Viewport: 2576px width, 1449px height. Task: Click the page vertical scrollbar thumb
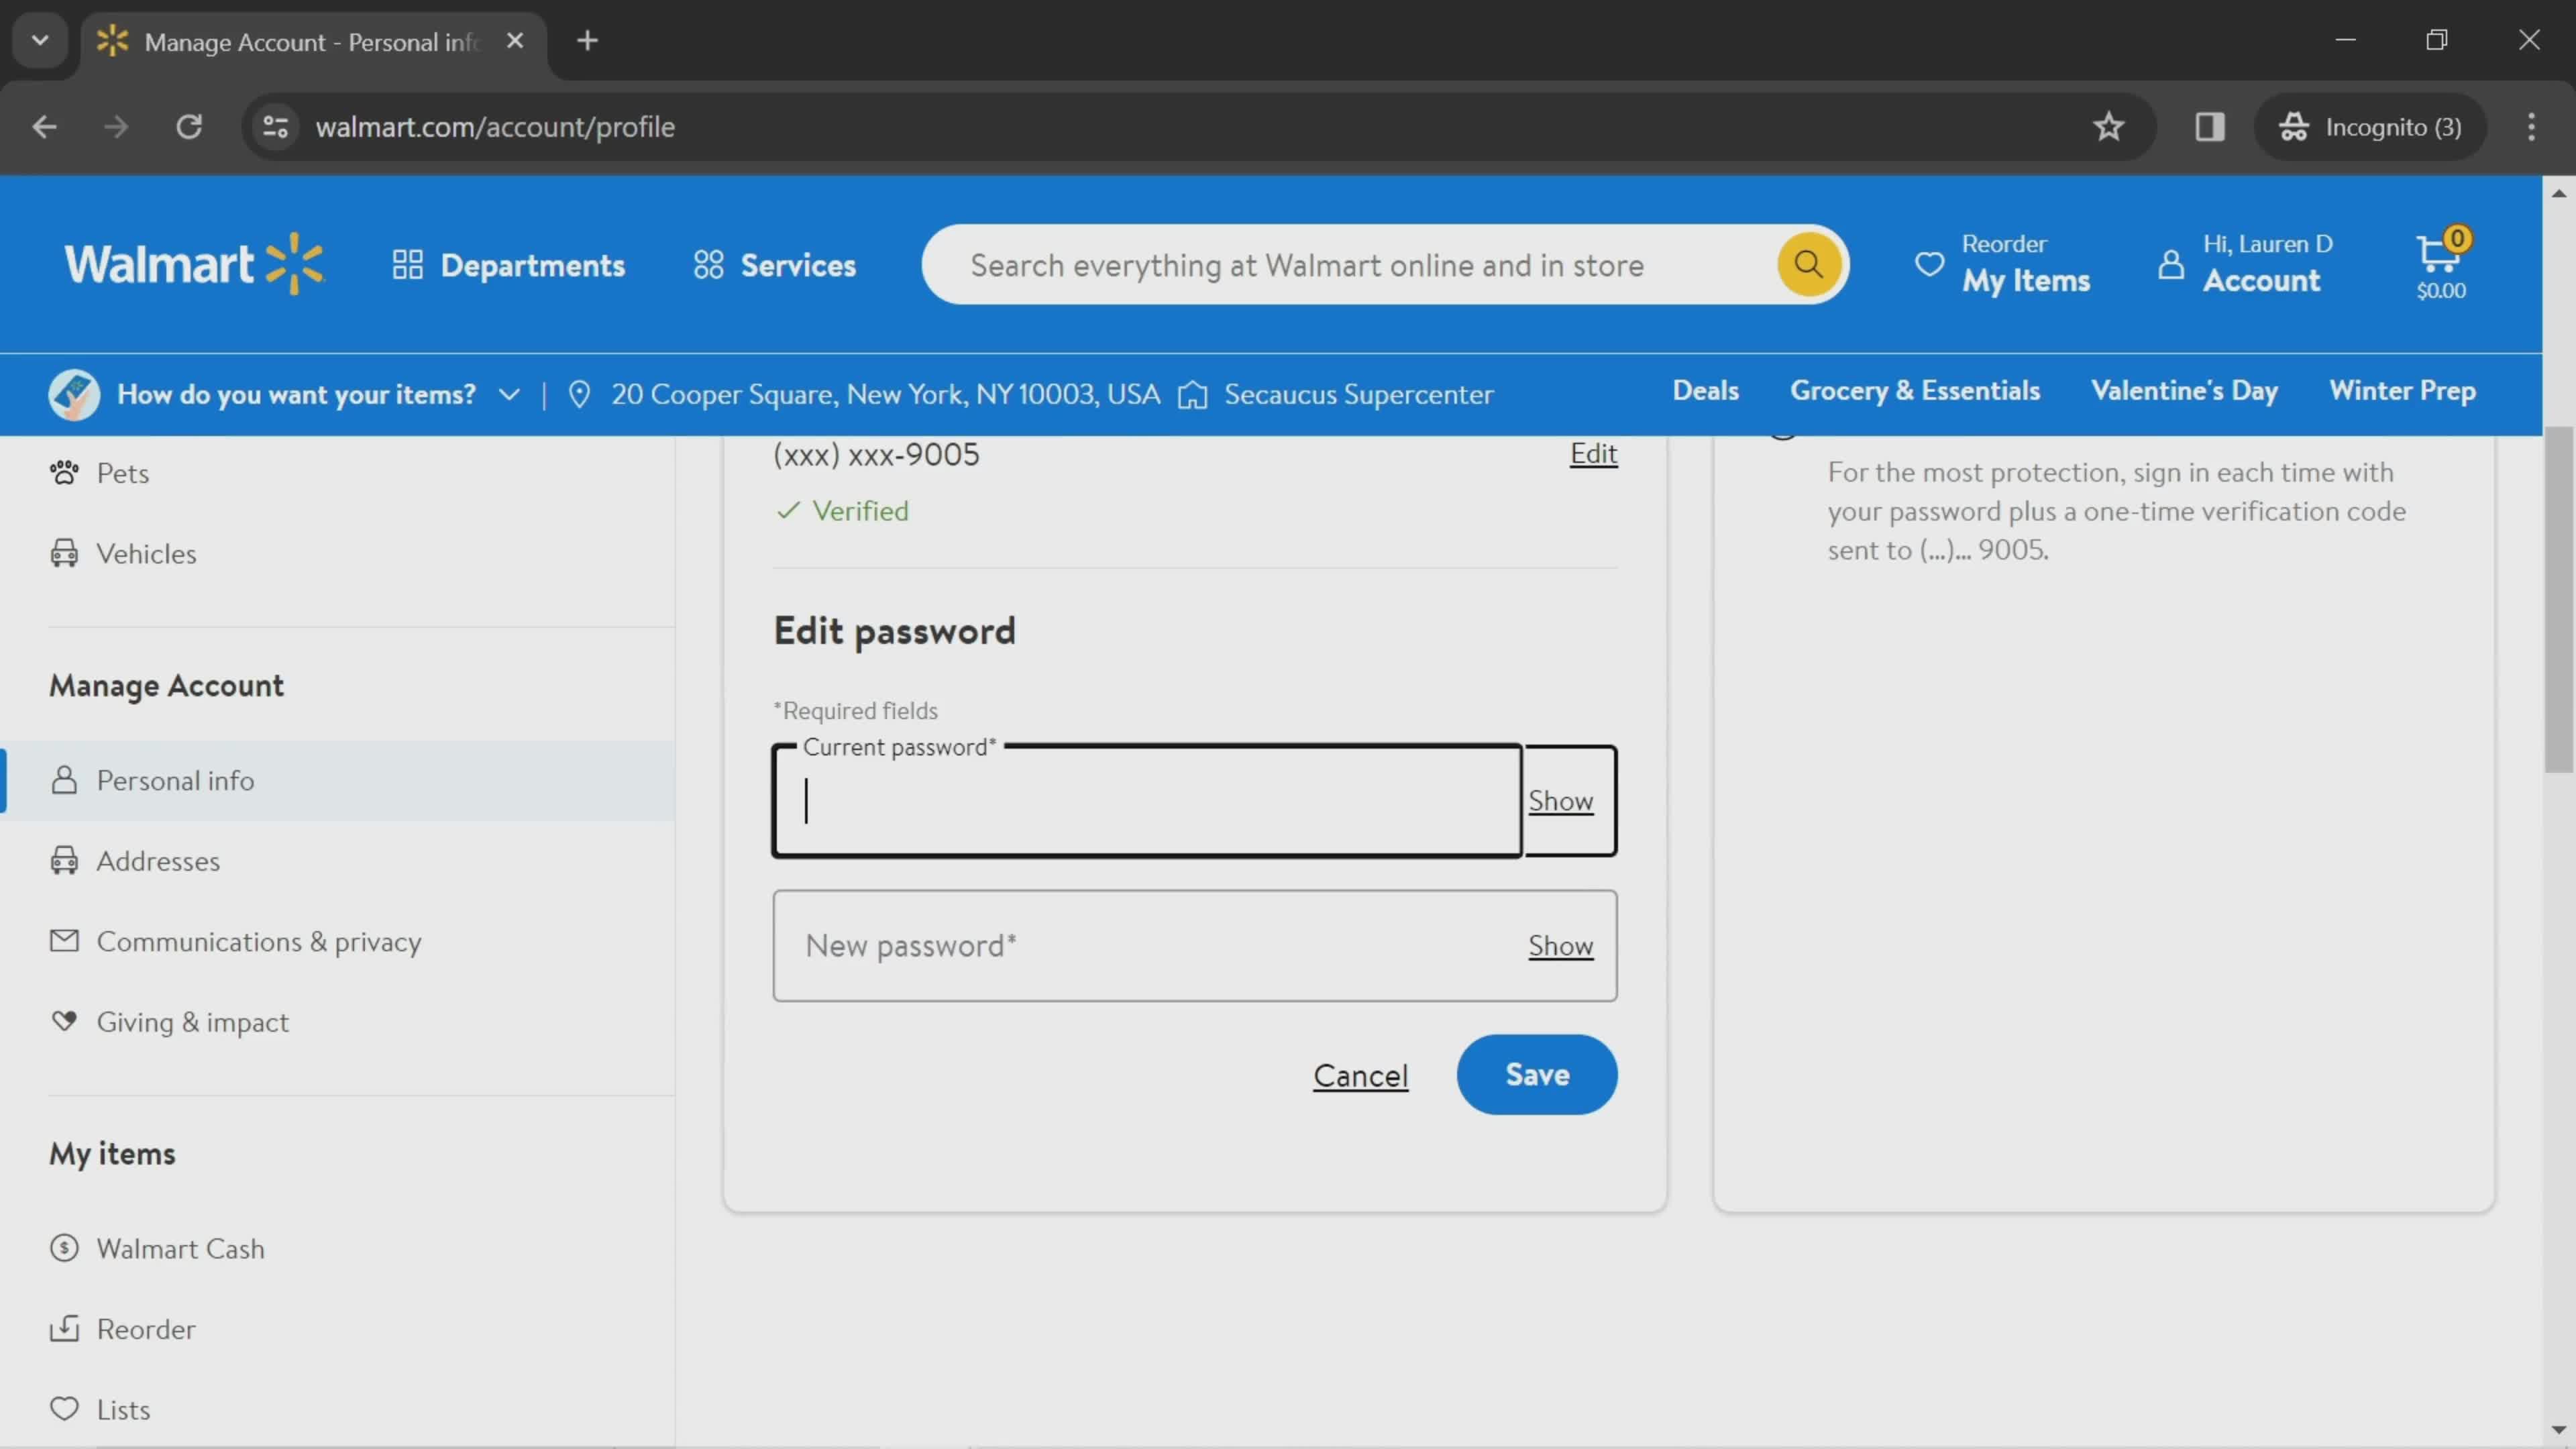pos(2559,599)
